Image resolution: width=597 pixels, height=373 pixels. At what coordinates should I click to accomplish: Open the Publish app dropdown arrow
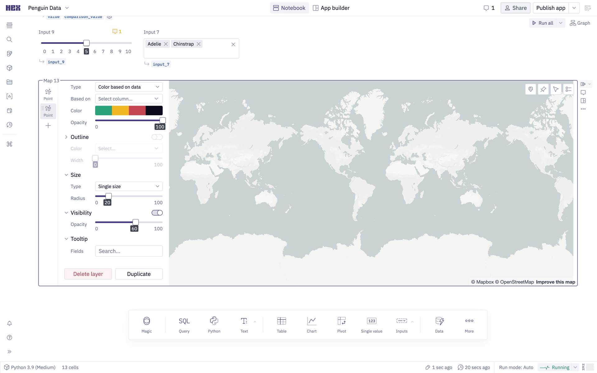(x=574, y=8)
